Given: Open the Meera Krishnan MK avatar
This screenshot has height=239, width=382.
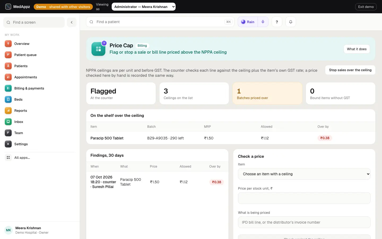Looking at the screenshot, I should click(8, 230).
